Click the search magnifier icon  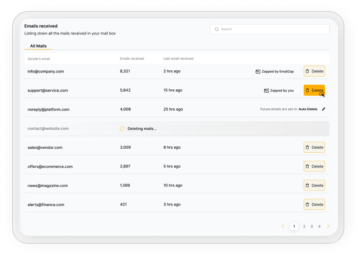216,29
